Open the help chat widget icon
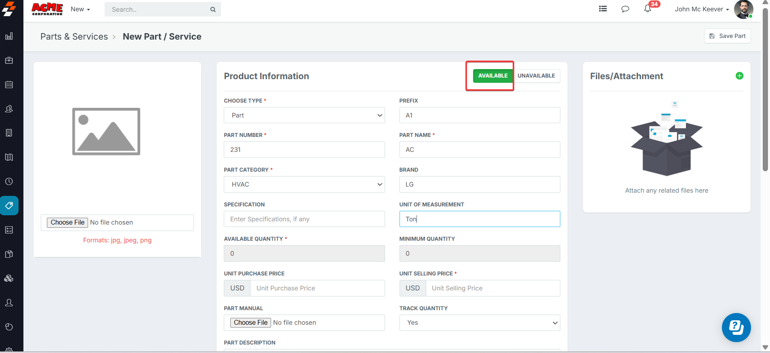770x353 pixels. 736,327
